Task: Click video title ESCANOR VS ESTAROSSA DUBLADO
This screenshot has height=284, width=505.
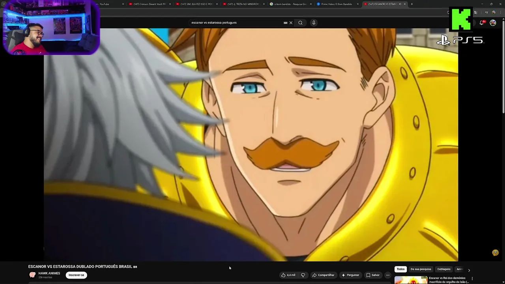Action: tap(82, 267)
